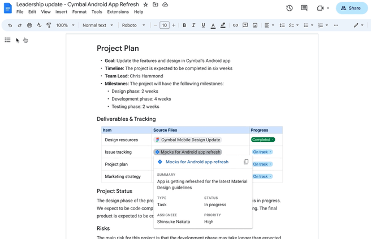
Task: Click the Share button
Action: pyautogui.click(x=352, y=8)
